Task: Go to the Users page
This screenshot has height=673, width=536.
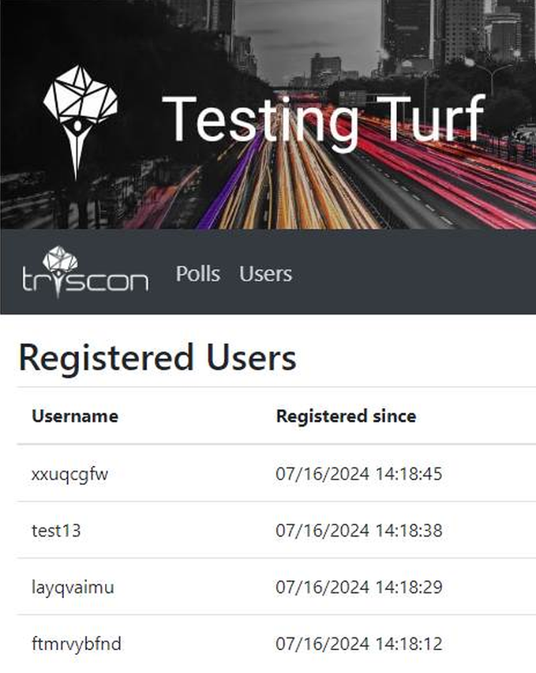Action: click(x=265, y=274)
